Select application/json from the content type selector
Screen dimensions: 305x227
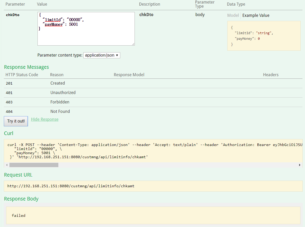point(101,55)
